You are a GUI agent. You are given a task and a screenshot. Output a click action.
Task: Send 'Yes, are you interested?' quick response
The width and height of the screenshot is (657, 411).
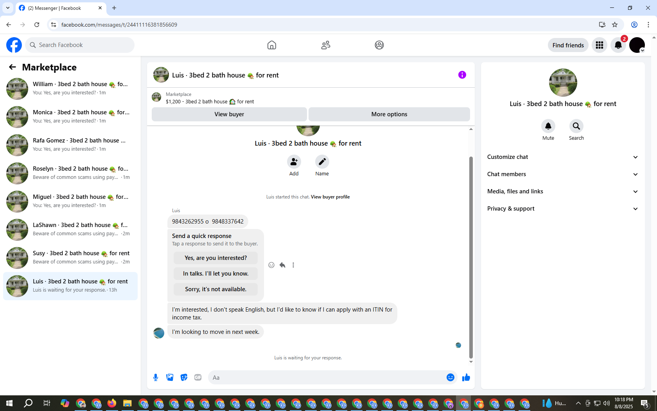click(x=215, y=258)
